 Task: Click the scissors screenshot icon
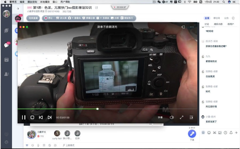(x=215, y=133)
